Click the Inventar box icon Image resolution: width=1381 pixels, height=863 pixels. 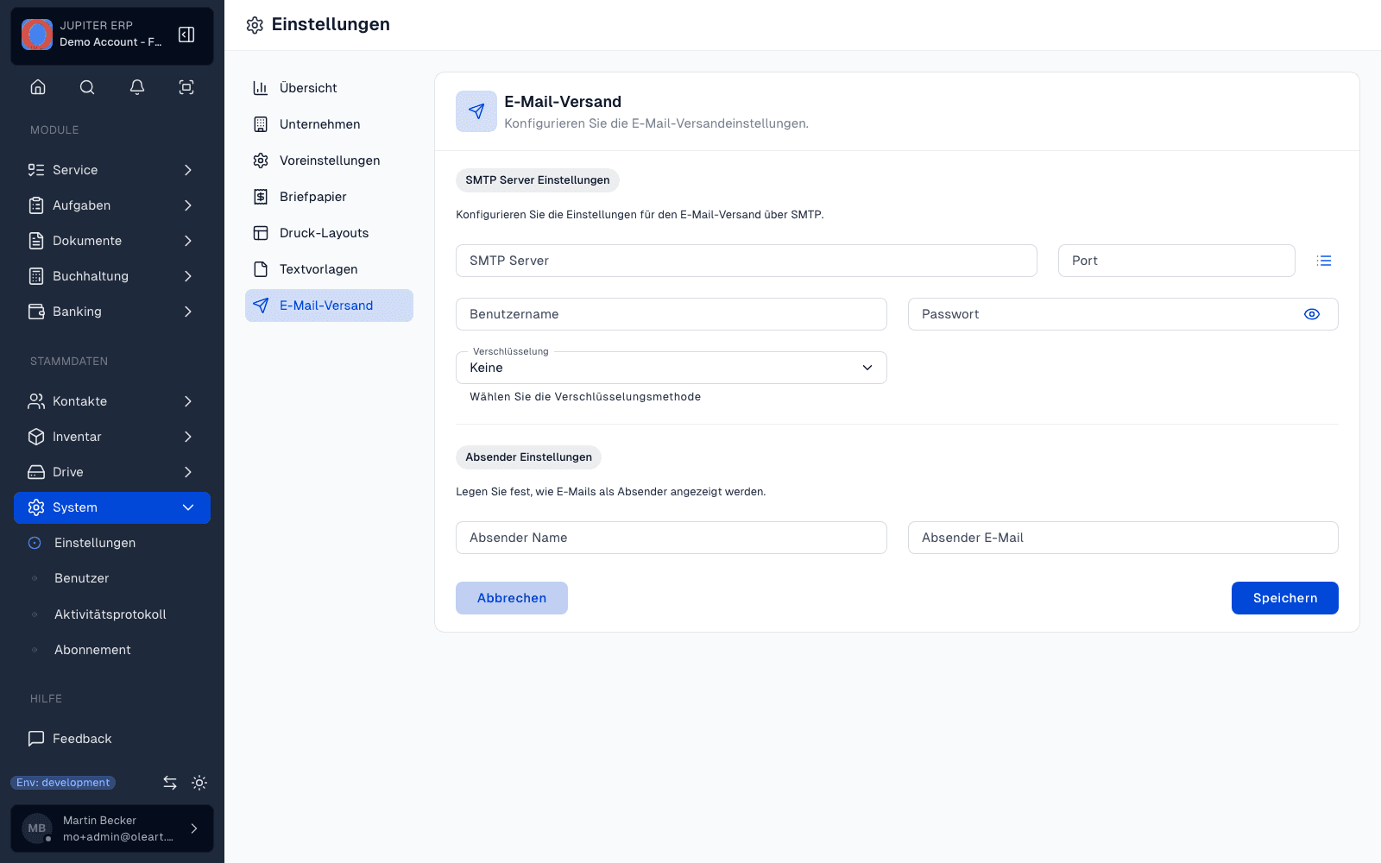tap(36, 437)
